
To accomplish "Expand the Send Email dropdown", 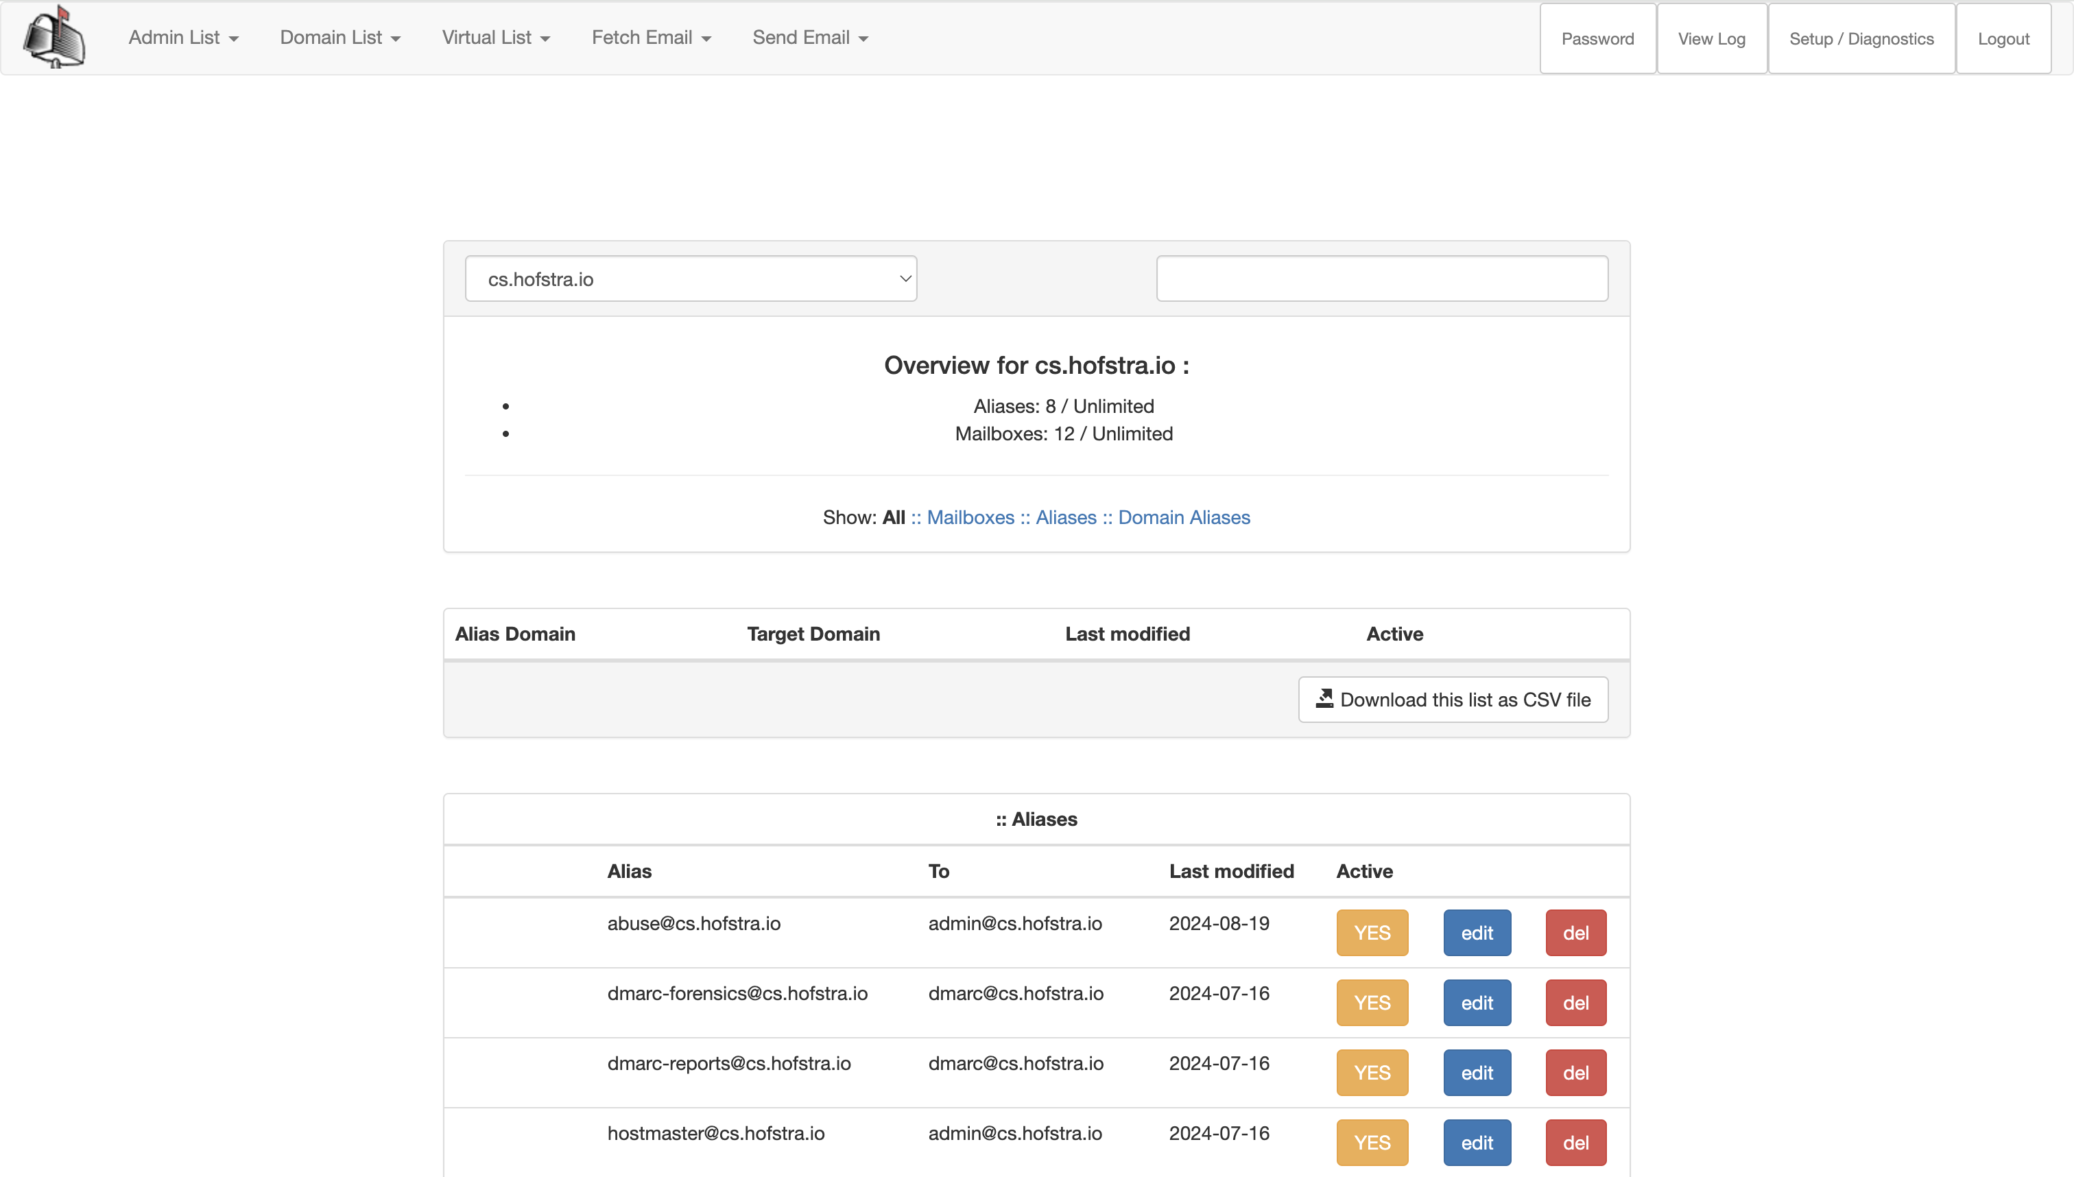I will click(x=810, y=38).
